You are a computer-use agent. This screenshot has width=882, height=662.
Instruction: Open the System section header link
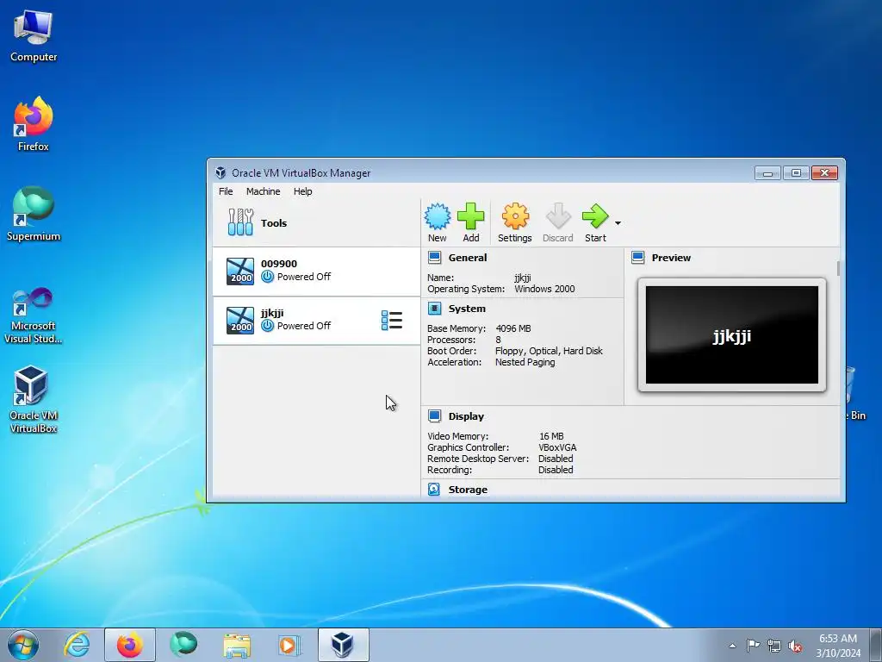[x=467, y=309]
